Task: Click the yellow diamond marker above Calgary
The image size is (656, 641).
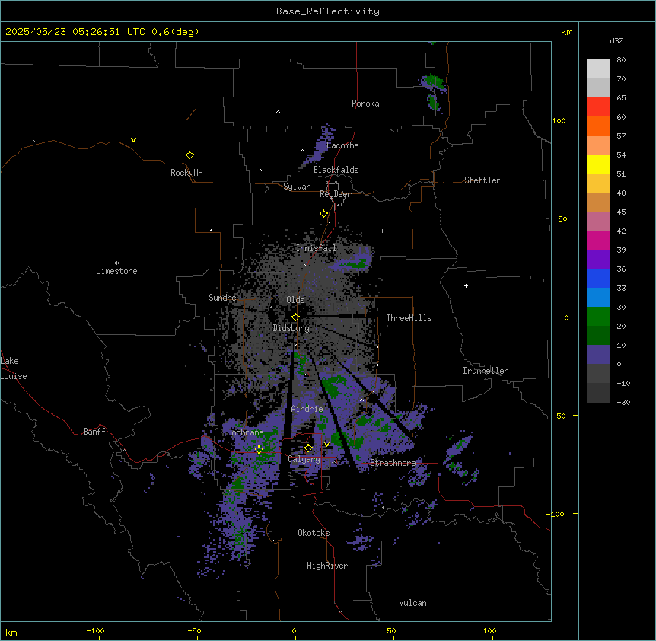Action: (x=308, y=448)
